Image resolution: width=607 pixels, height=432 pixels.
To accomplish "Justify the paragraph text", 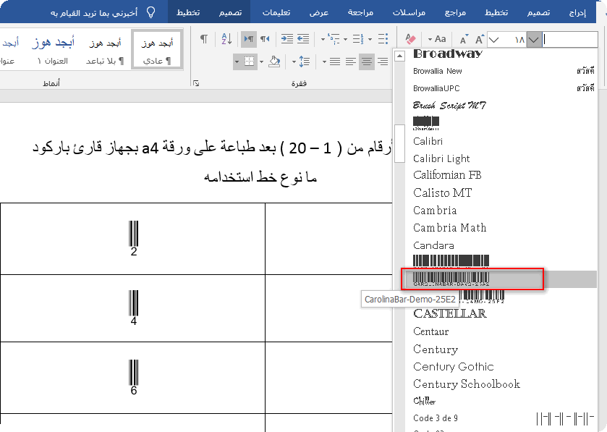I will [335, 62].
